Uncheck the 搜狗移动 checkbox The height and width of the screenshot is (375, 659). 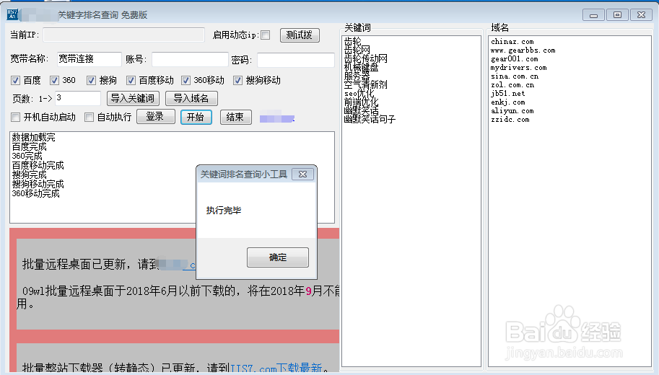pos(238,80)
